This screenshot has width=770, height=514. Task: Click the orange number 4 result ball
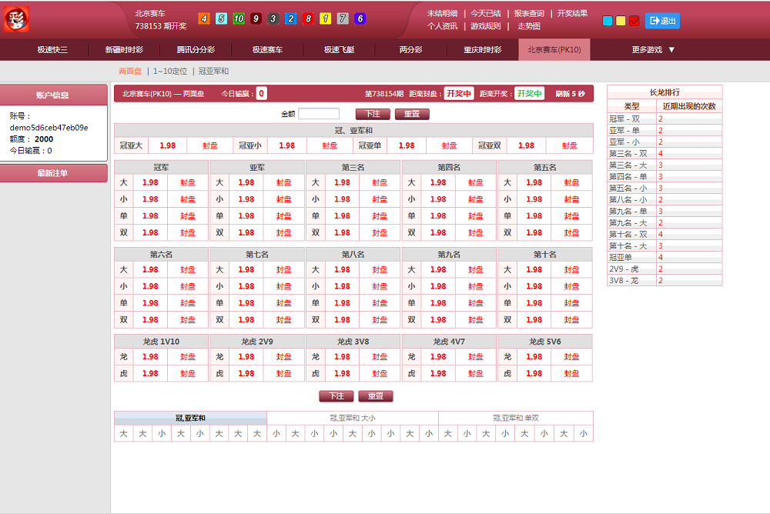pyautogui.click(x=204, y=18)
